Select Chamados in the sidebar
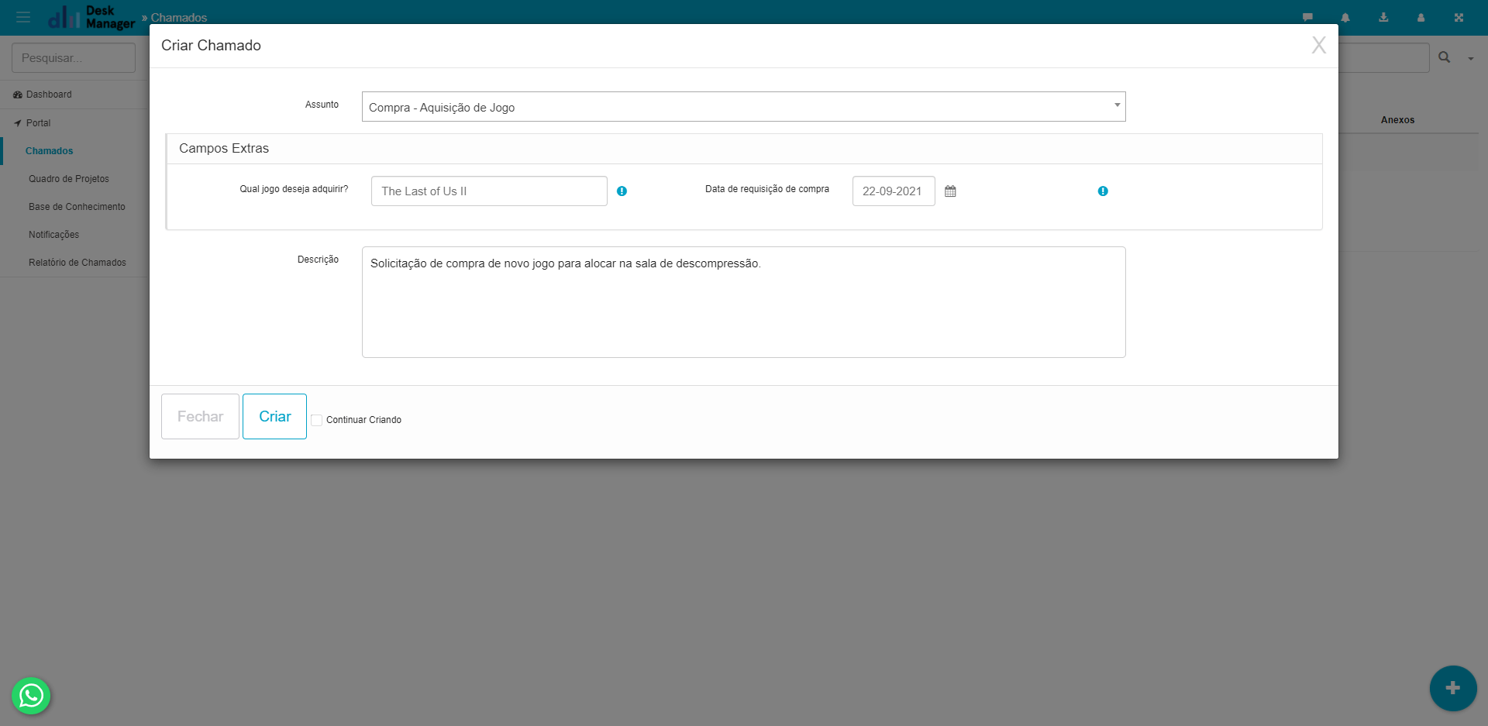The width and height of the screenshot is (1488, 726). (x=49, y=151)
